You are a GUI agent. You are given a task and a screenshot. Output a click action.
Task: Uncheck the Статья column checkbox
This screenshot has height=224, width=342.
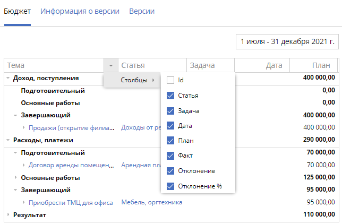click(x=170, y=96)
